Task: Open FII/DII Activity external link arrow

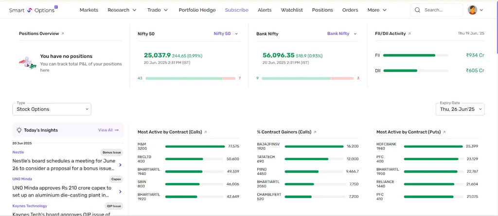Action: [x=409, y=34]
